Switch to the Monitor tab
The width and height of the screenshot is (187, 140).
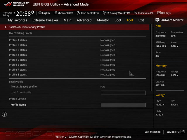click(103, 20)
